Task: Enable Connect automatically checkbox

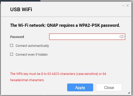Action: pos(12,46)
